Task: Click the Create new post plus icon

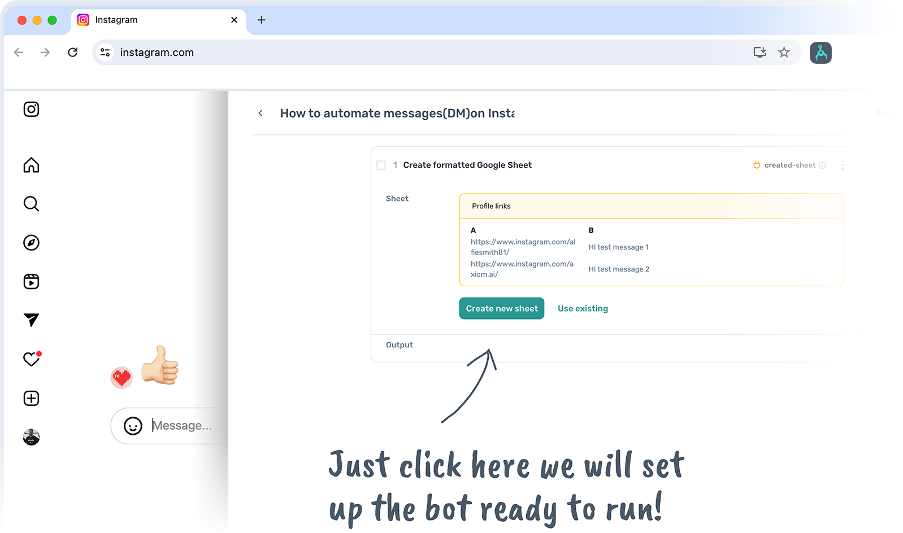Action: (31, 398)
